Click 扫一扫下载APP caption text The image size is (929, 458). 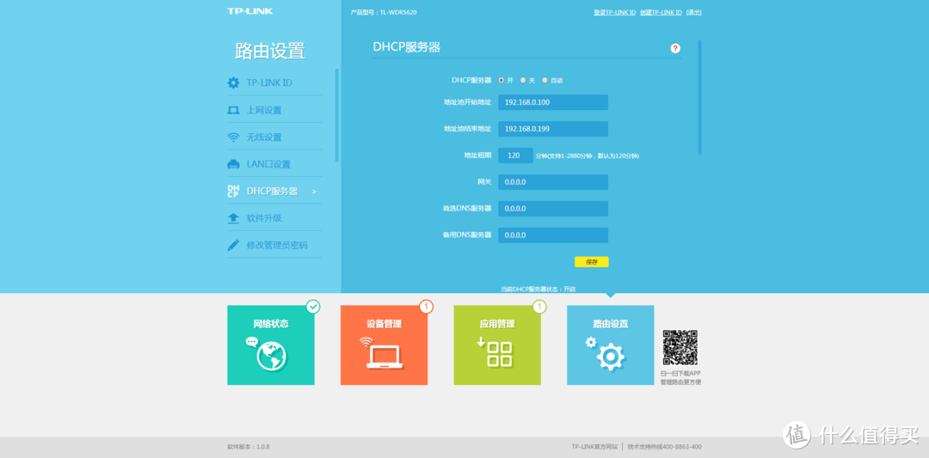click(680, 374)
